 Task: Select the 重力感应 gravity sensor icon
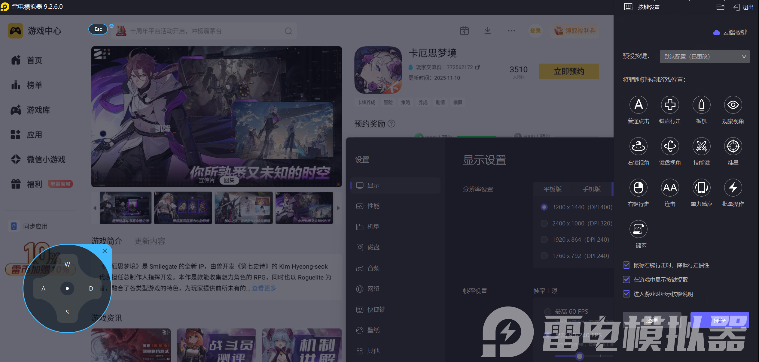point(701,188)
